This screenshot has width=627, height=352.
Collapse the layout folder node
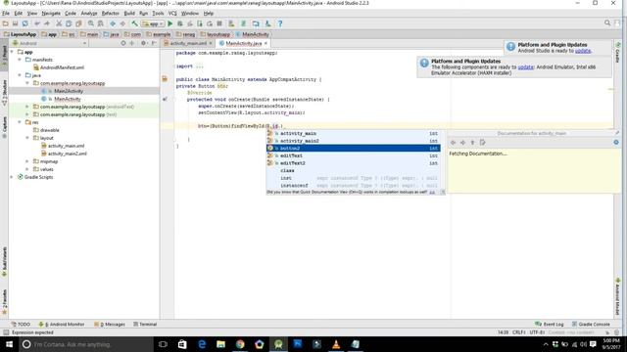click(27, 138)
